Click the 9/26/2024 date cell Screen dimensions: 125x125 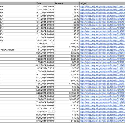point(45,53)
